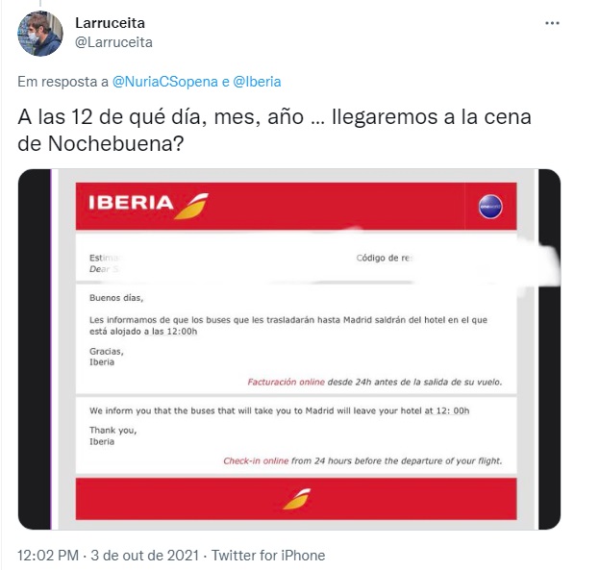The height and width of the screenshot is (570, 599).
Task: Click the Twitter for iPhone source link
Action: click(x=268, y=555)
